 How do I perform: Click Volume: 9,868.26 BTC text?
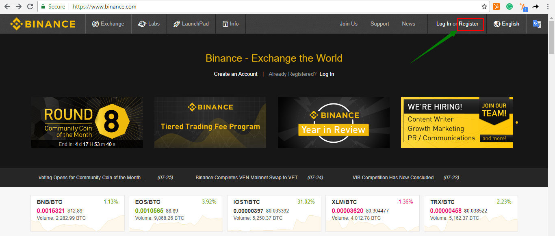pos(160,218)
